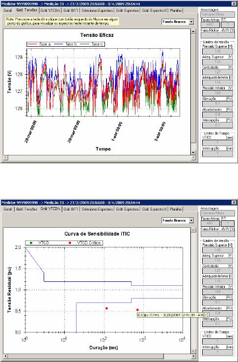The width and height of the screenshot is (238, 362).
Task: Open Gráf. Espectros tab in ITIC curve window
Action: (128, 209)
